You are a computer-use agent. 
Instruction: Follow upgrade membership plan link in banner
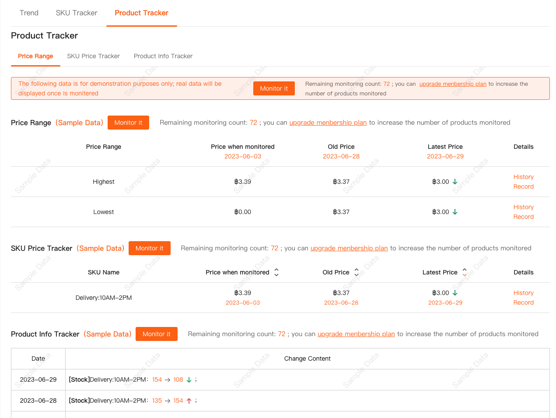click(453, 84)
